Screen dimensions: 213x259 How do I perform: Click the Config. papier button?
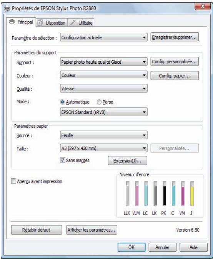(175, 76)
